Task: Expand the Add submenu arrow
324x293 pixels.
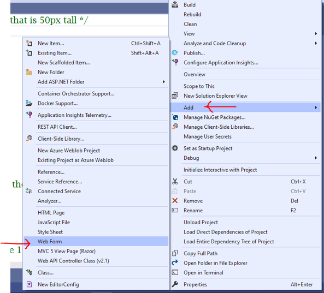Action: point(316,107)
